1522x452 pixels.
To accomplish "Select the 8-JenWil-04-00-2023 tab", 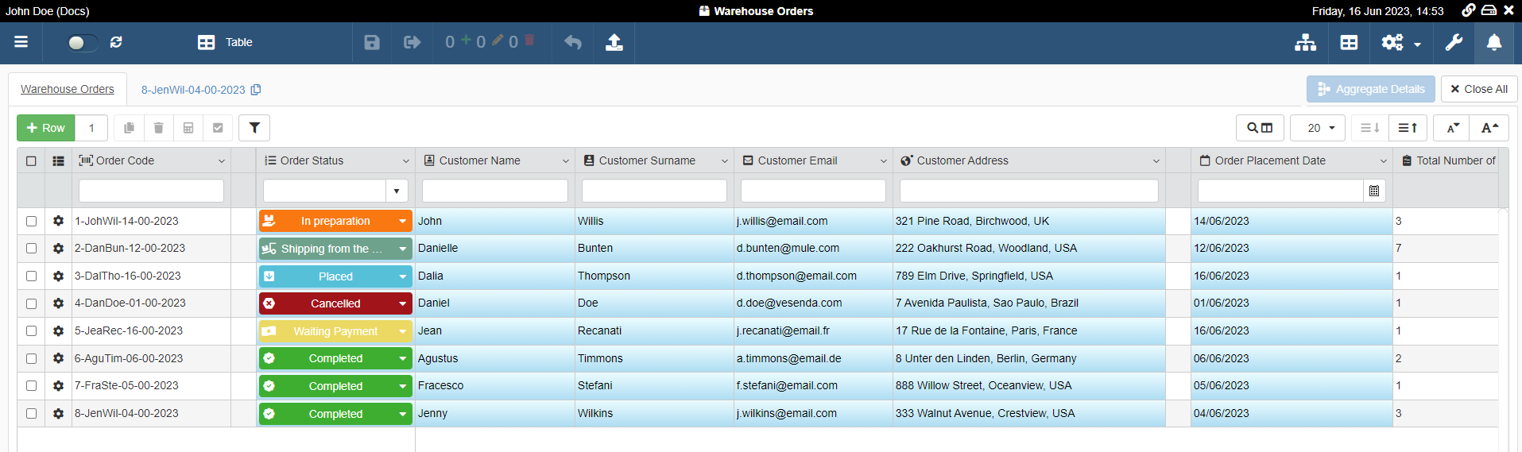I will 193,90.
